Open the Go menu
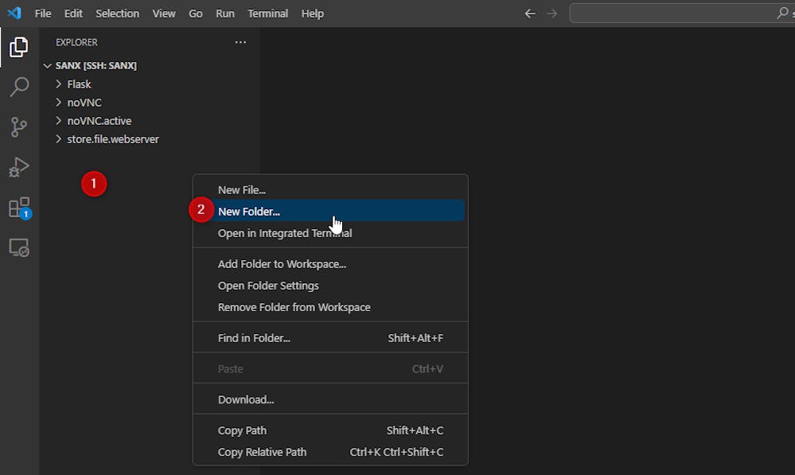The height and width of the screenshot is (475, 795). click(195, 14)
